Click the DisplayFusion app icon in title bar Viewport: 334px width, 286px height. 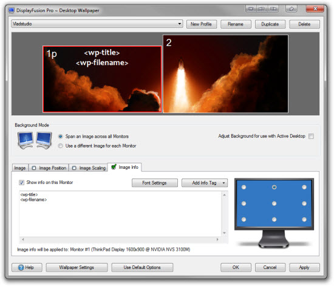click(x=11, y=10)
